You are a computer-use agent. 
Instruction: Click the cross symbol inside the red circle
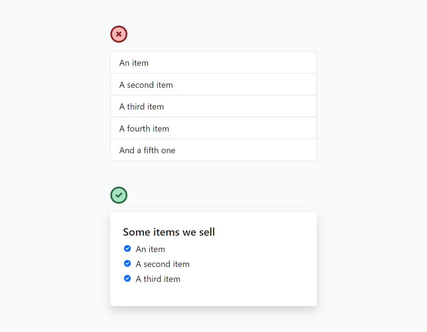click(x=119, y=34)
